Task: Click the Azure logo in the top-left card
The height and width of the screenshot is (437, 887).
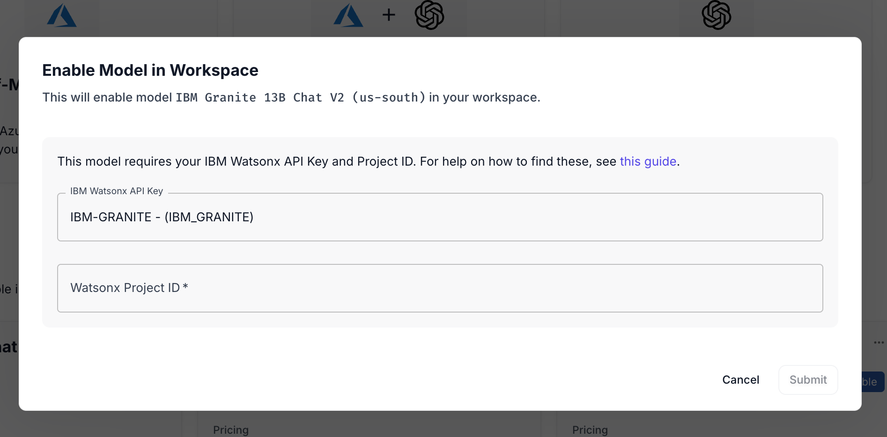Action: (x=62, y=16)
